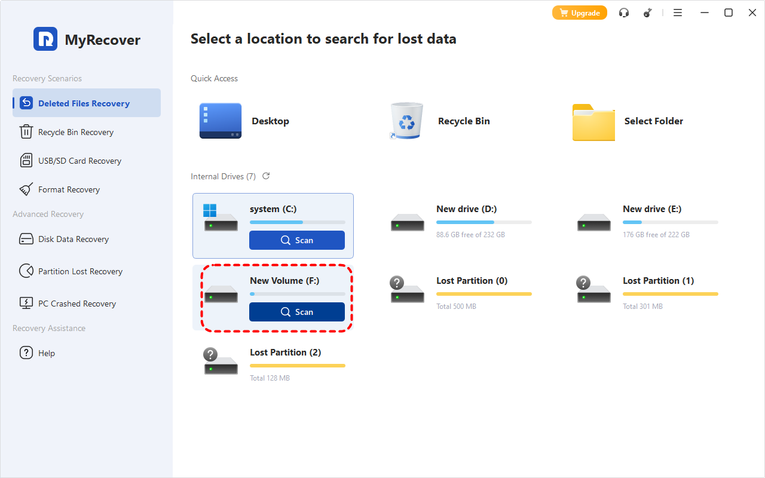Click "Total 128 MB" text

270,378
